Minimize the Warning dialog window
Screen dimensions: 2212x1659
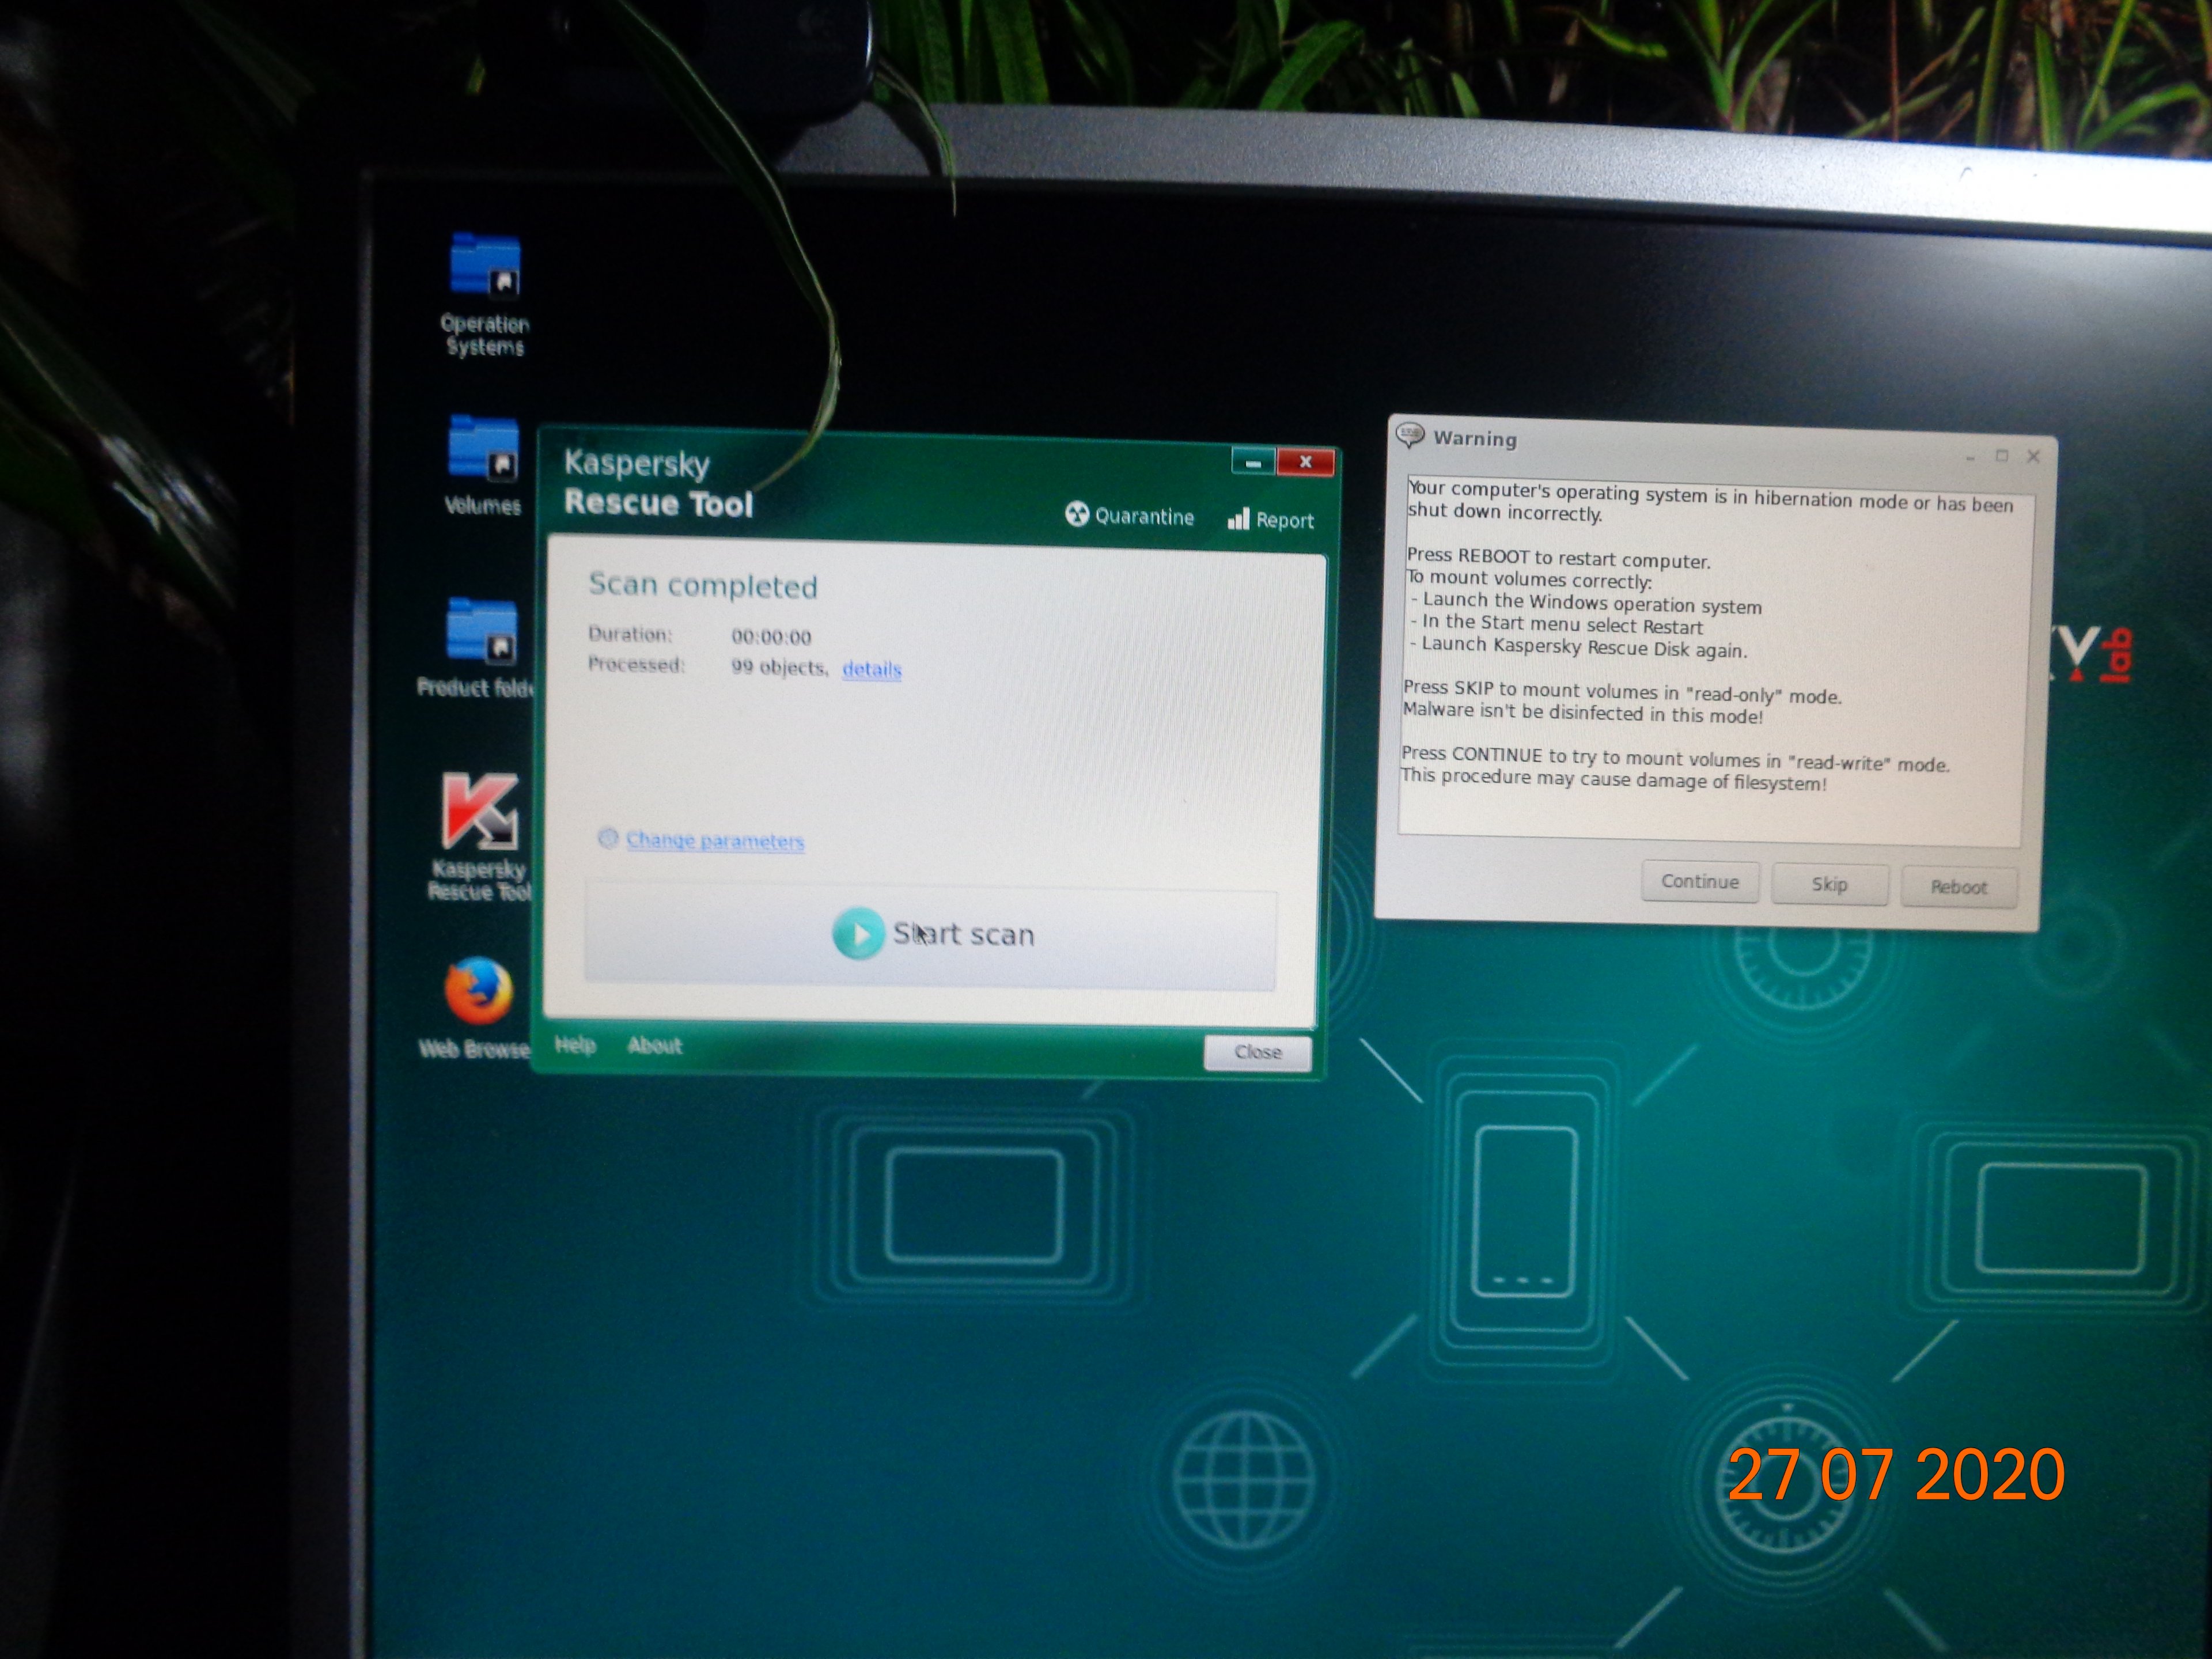click(x=1971, y=457)
